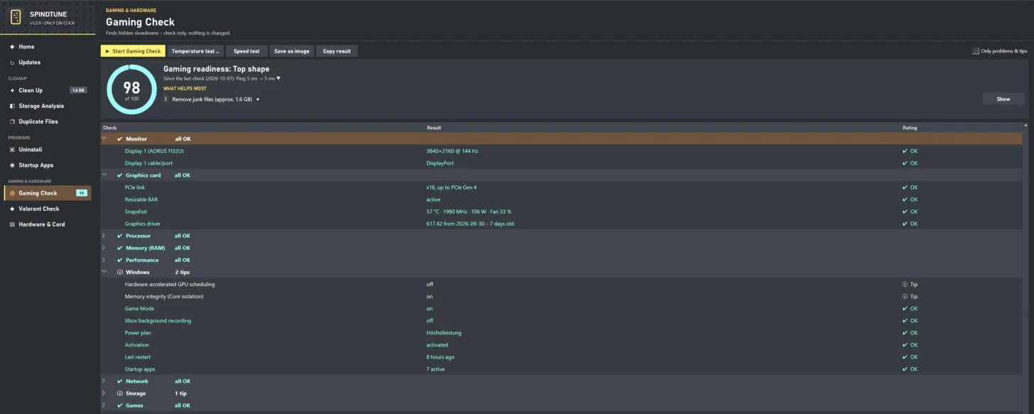
Task: Click the green checkmark beside Network
Action: [x=119, y=381]
